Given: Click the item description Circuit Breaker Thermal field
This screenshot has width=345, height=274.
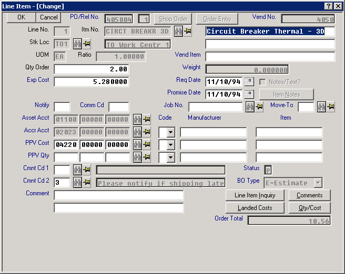Looking at the screenshot, I should [x=270, y=31].
